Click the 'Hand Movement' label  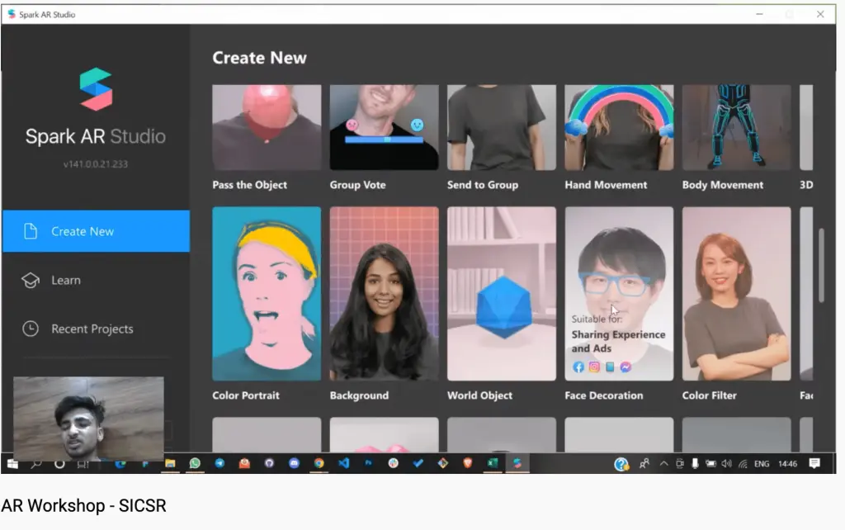(606, 185)
